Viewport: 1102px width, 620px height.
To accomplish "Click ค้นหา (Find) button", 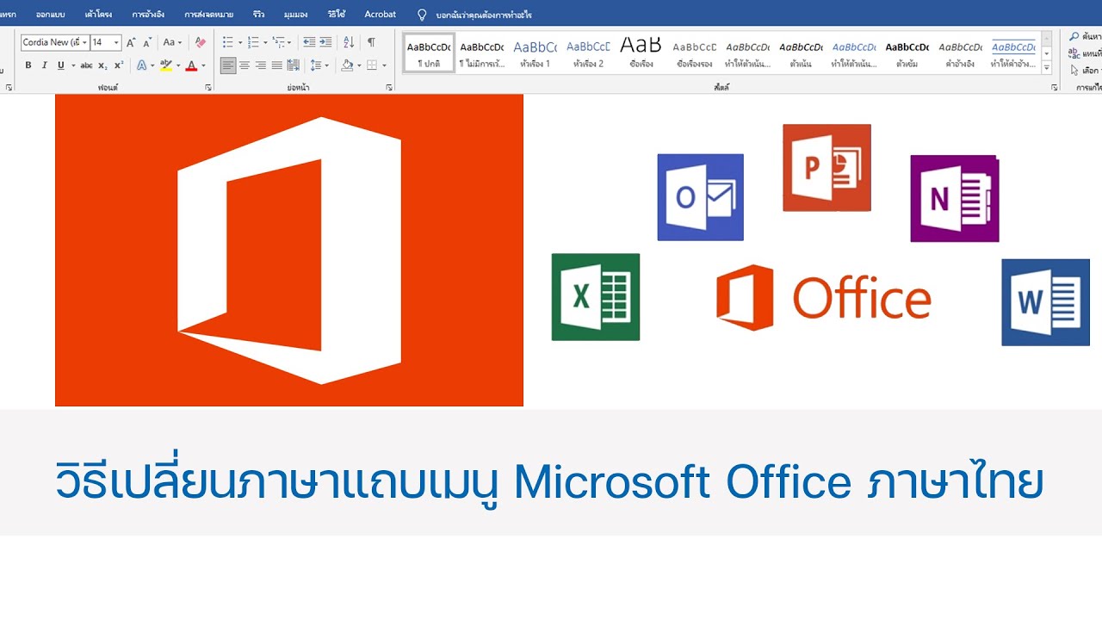I will [1087, 37].
